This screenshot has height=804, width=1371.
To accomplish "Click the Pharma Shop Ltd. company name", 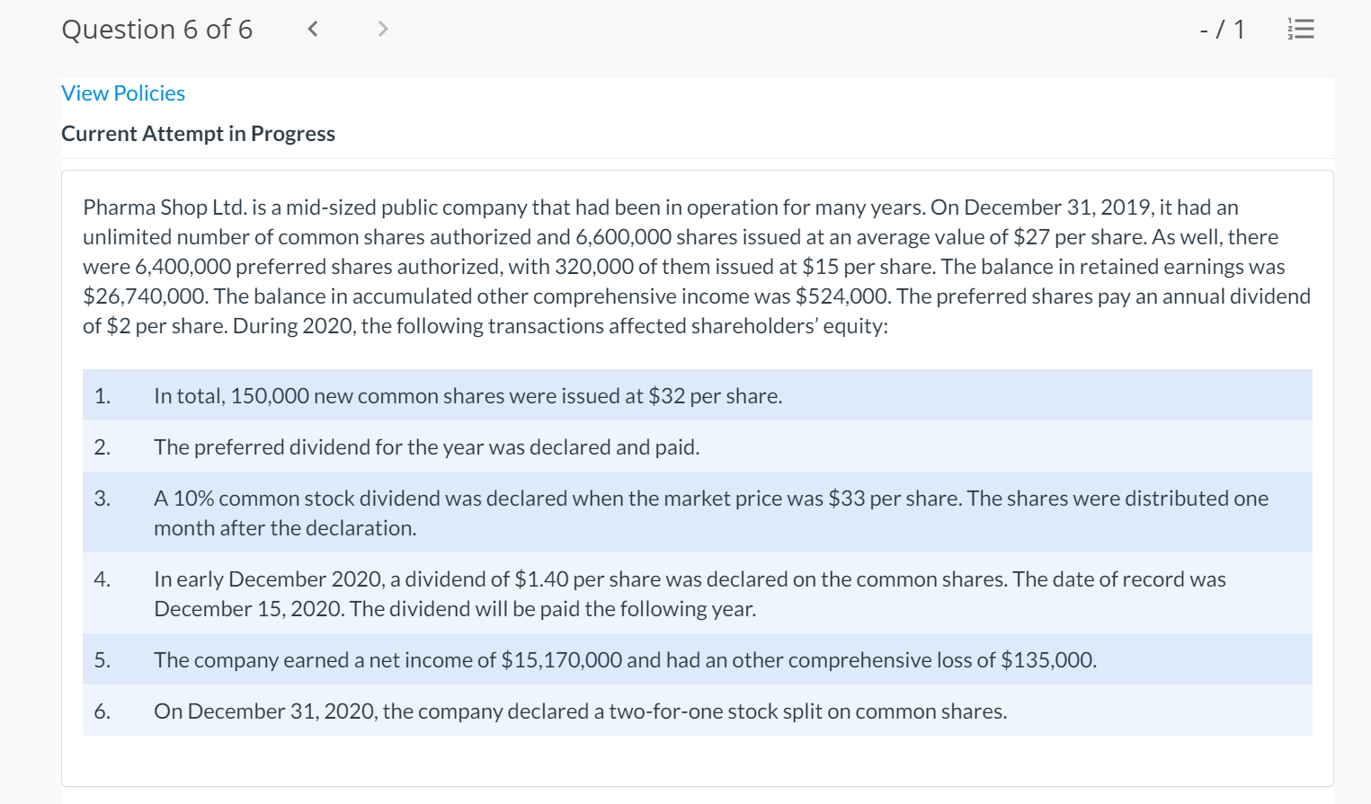I will (165, 208).
